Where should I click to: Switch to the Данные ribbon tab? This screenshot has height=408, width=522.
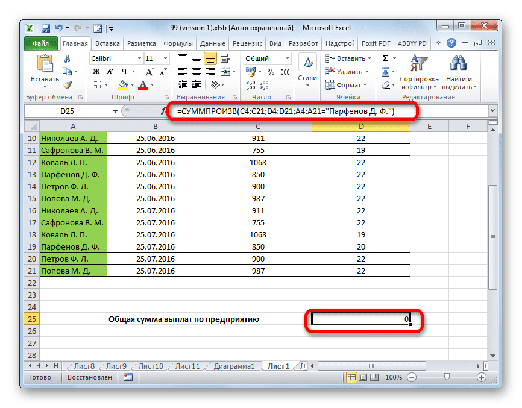[212, 43]
